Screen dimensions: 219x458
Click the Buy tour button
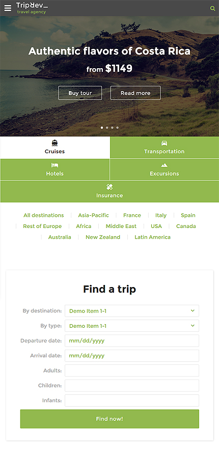coord(80,93)
